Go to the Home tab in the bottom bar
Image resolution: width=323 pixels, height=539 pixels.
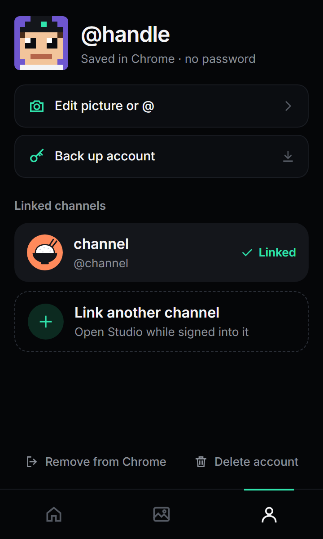click(x=54, y=514)
